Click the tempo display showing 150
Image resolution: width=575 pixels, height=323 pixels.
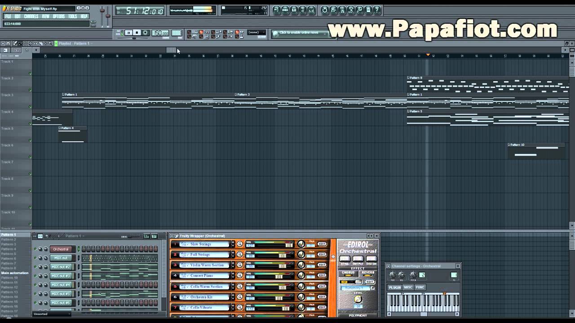160,33
